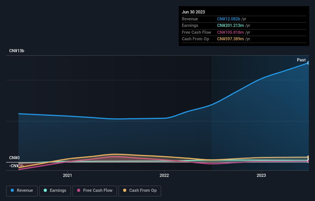315x201 pixels.
Task: Click the orange Cash From Op endpoint marker
Action: click(308, 157)
